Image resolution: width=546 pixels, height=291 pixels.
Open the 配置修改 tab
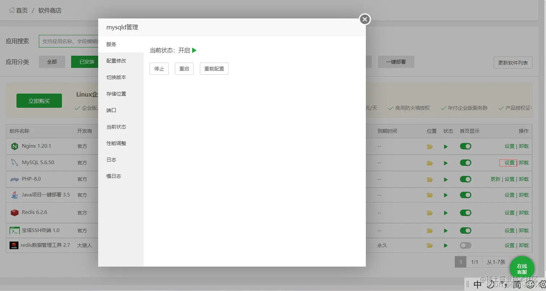pyautogui.click(x=121, y=61)
